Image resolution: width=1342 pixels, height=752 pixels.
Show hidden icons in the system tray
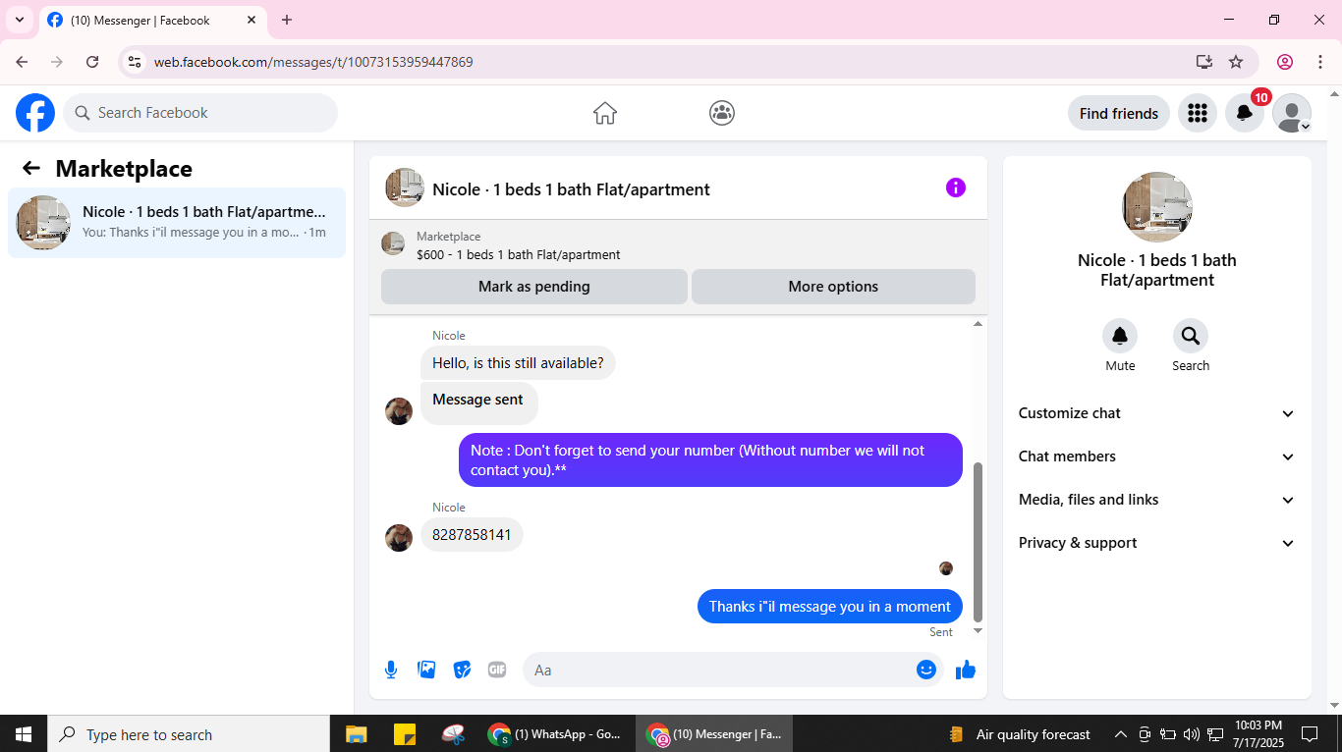[x=1120, y=734]
